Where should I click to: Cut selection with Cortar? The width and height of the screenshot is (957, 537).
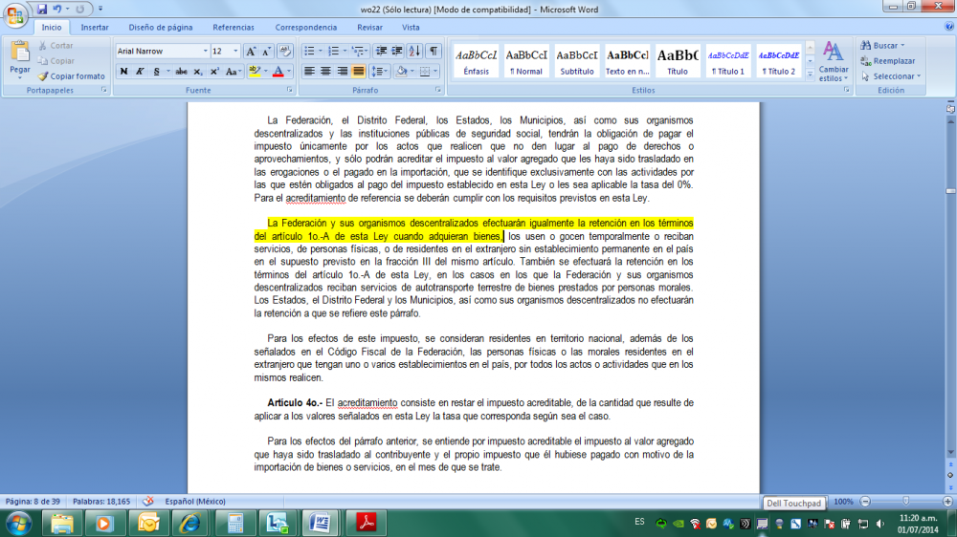56,46
